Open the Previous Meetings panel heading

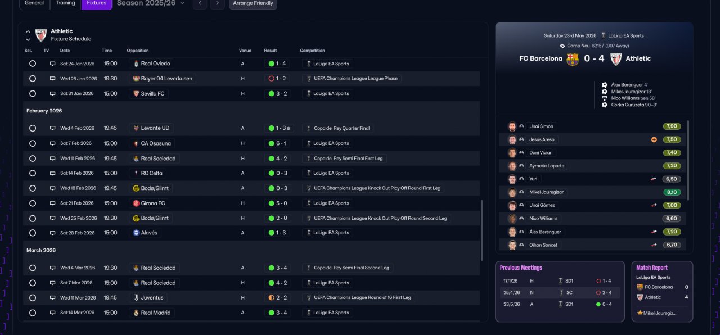point(521,268)
